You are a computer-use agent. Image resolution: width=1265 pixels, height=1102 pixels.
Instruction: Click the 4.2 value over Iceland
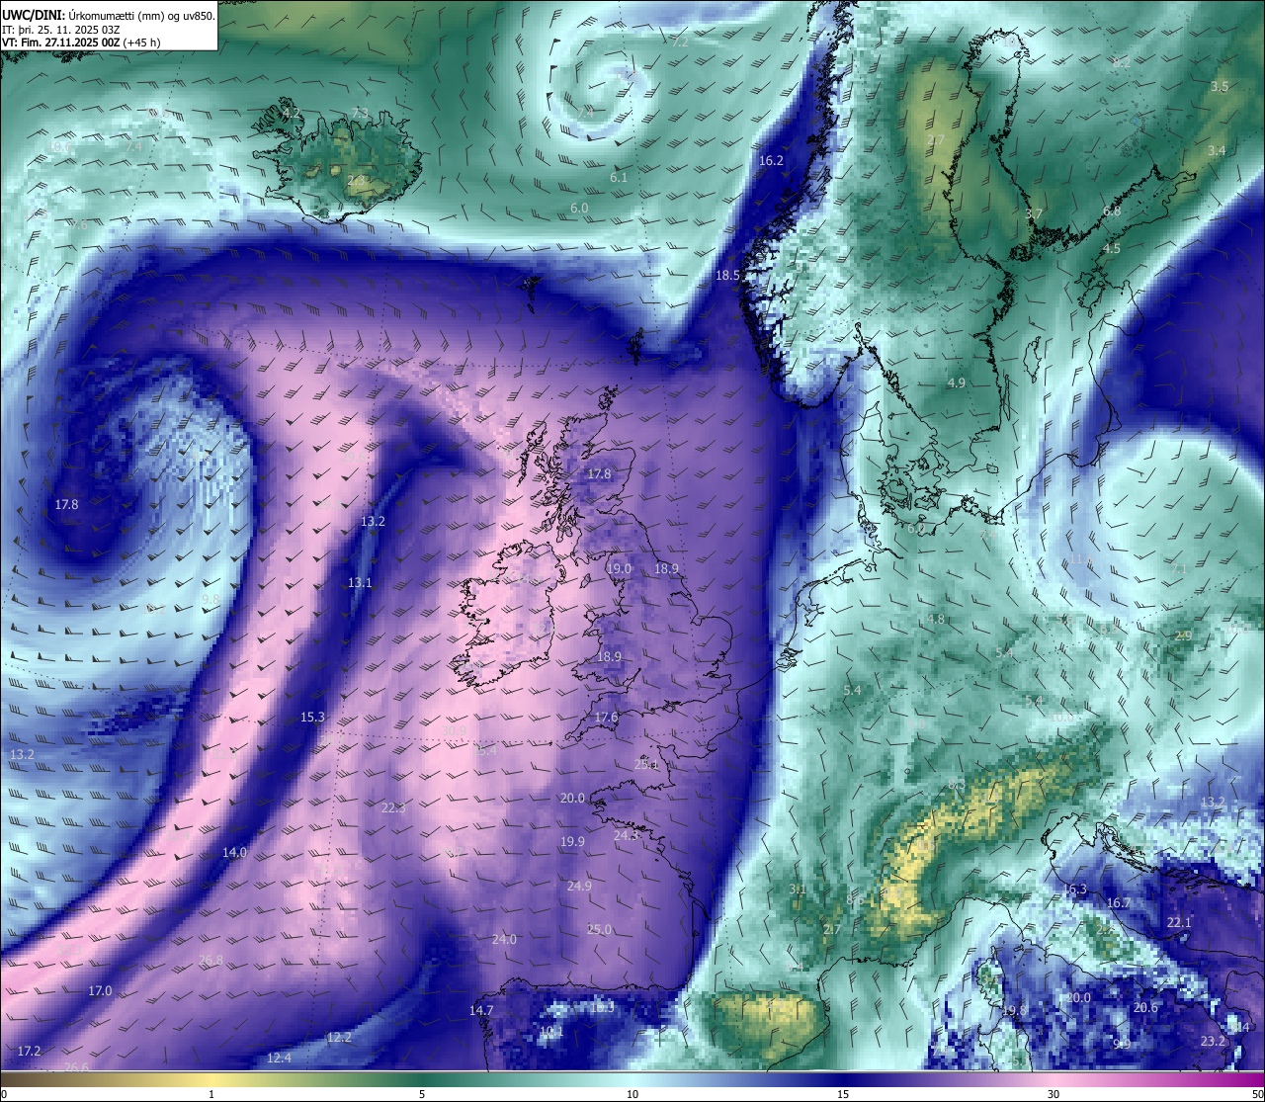click(x=292, y=113)
